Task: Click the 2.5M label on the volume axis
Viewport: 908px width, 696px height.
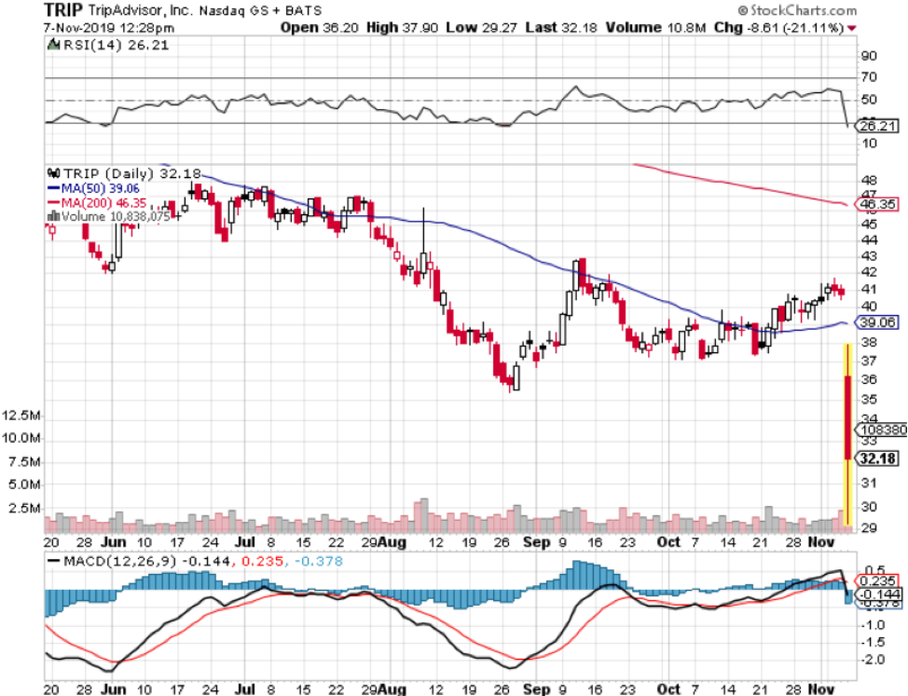Action: (25, 508)
